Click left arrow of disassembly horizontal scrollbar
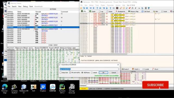The image size is (174, 98). pos(81,54)
